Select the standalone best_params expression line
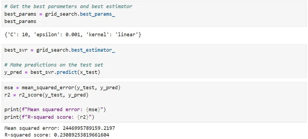This screenshot has height=139, width=308. point(20,21)
